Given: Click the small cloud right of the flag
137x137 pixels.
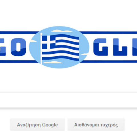Looking at the screenshot, I should click(x=84, y=54).
